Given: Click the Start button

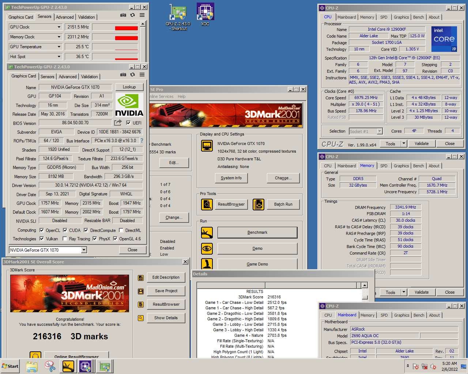Looking at the screenshot, I should click(x=10, y=366).
